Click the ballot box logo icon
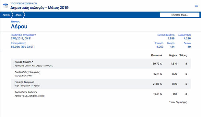The height and width of the screenshot is (117, 201). click(x=6, y=6)
